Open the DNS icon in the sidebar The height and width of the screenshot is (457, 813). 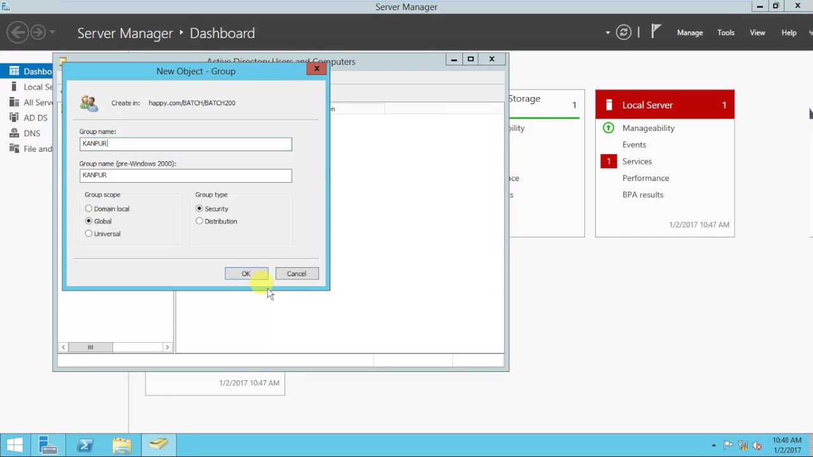[14, 133]
